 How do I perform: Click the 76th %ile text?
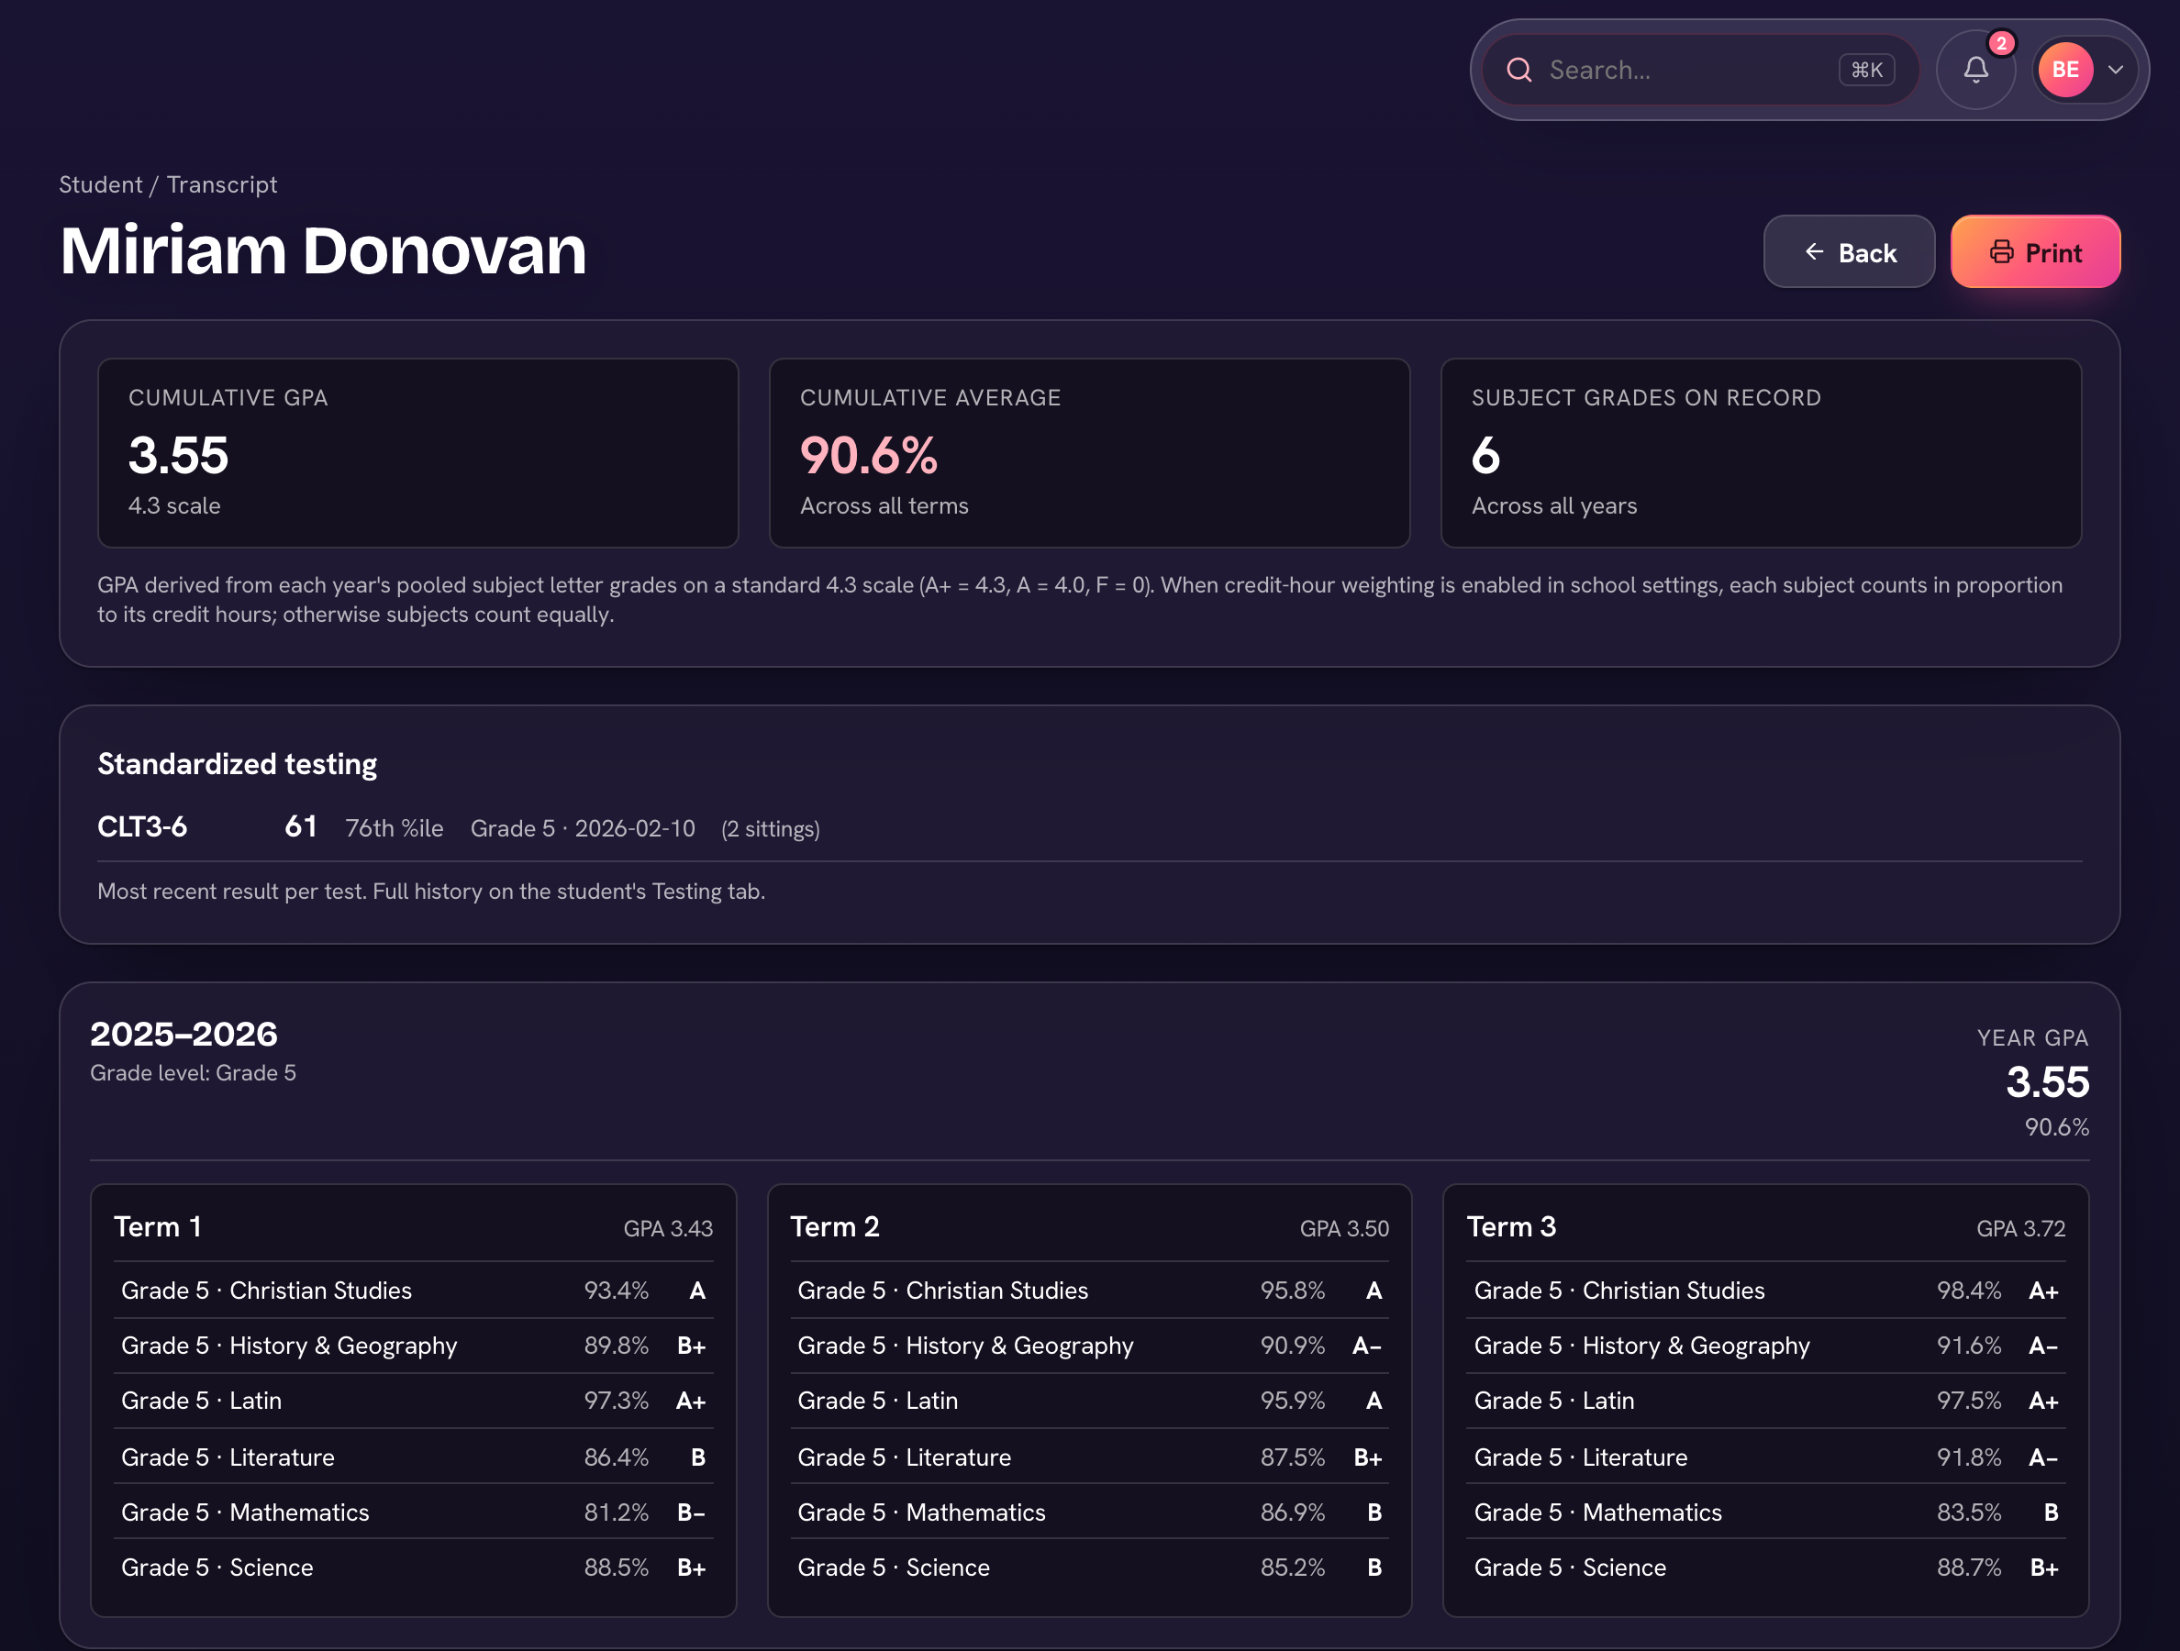point(395,828)
